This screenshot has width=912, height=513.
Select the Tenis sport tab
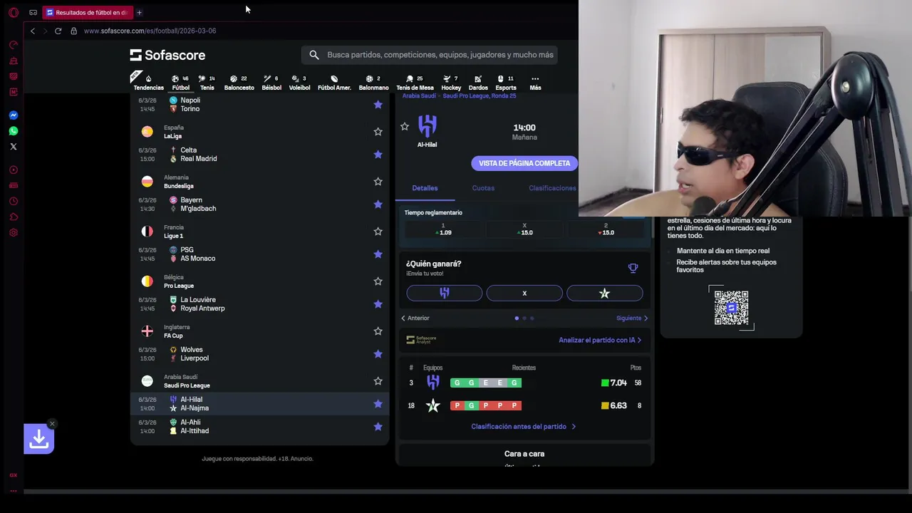[207, 83]
